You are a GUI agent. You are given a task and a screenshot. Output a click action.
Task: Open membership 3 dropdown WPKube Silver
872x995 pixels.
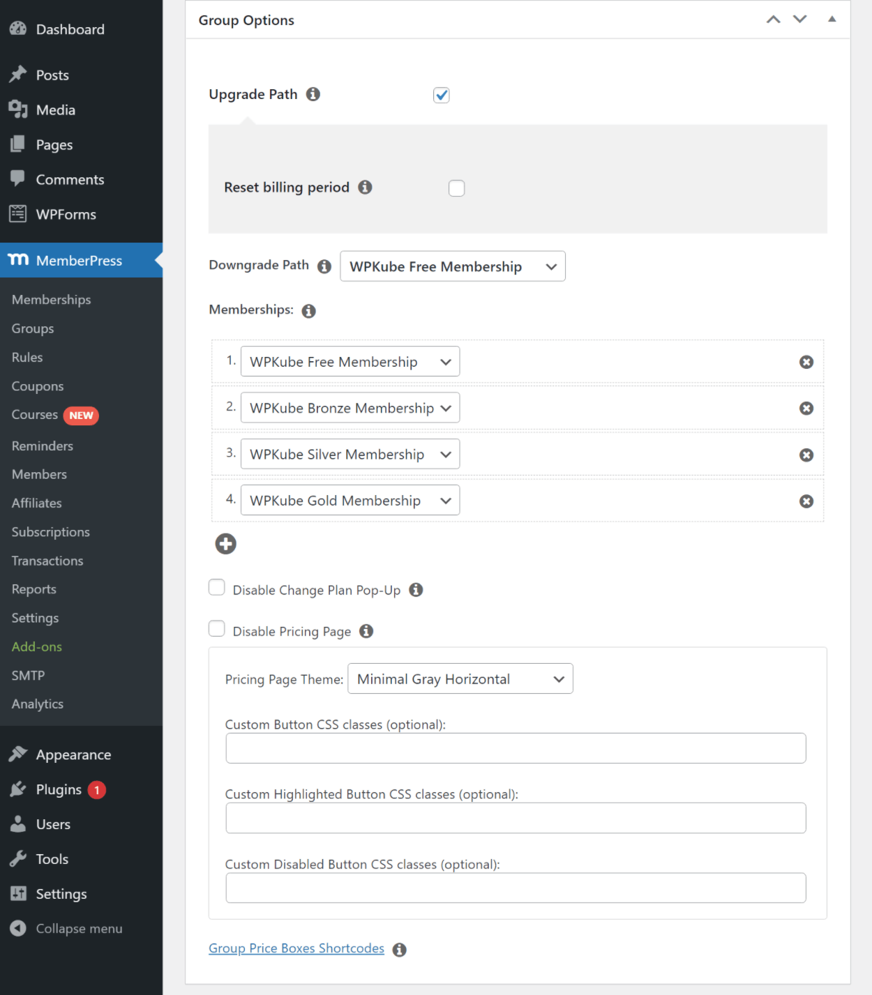tap(350, 454)
